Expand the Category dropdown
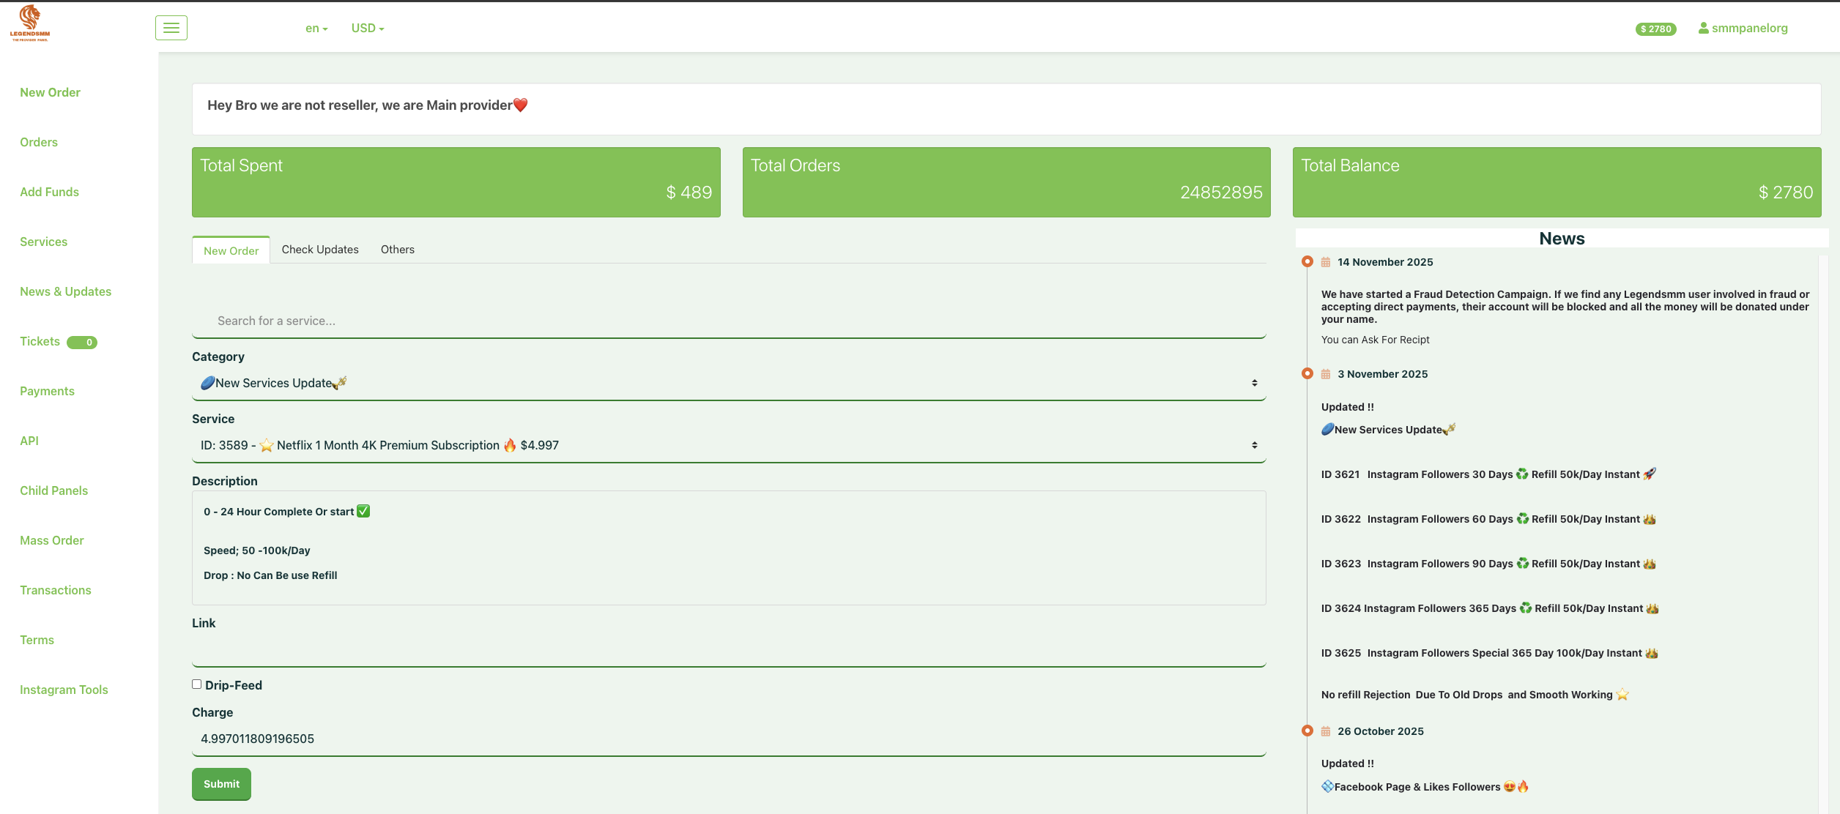1840x814 pixels. click(728, 384)
